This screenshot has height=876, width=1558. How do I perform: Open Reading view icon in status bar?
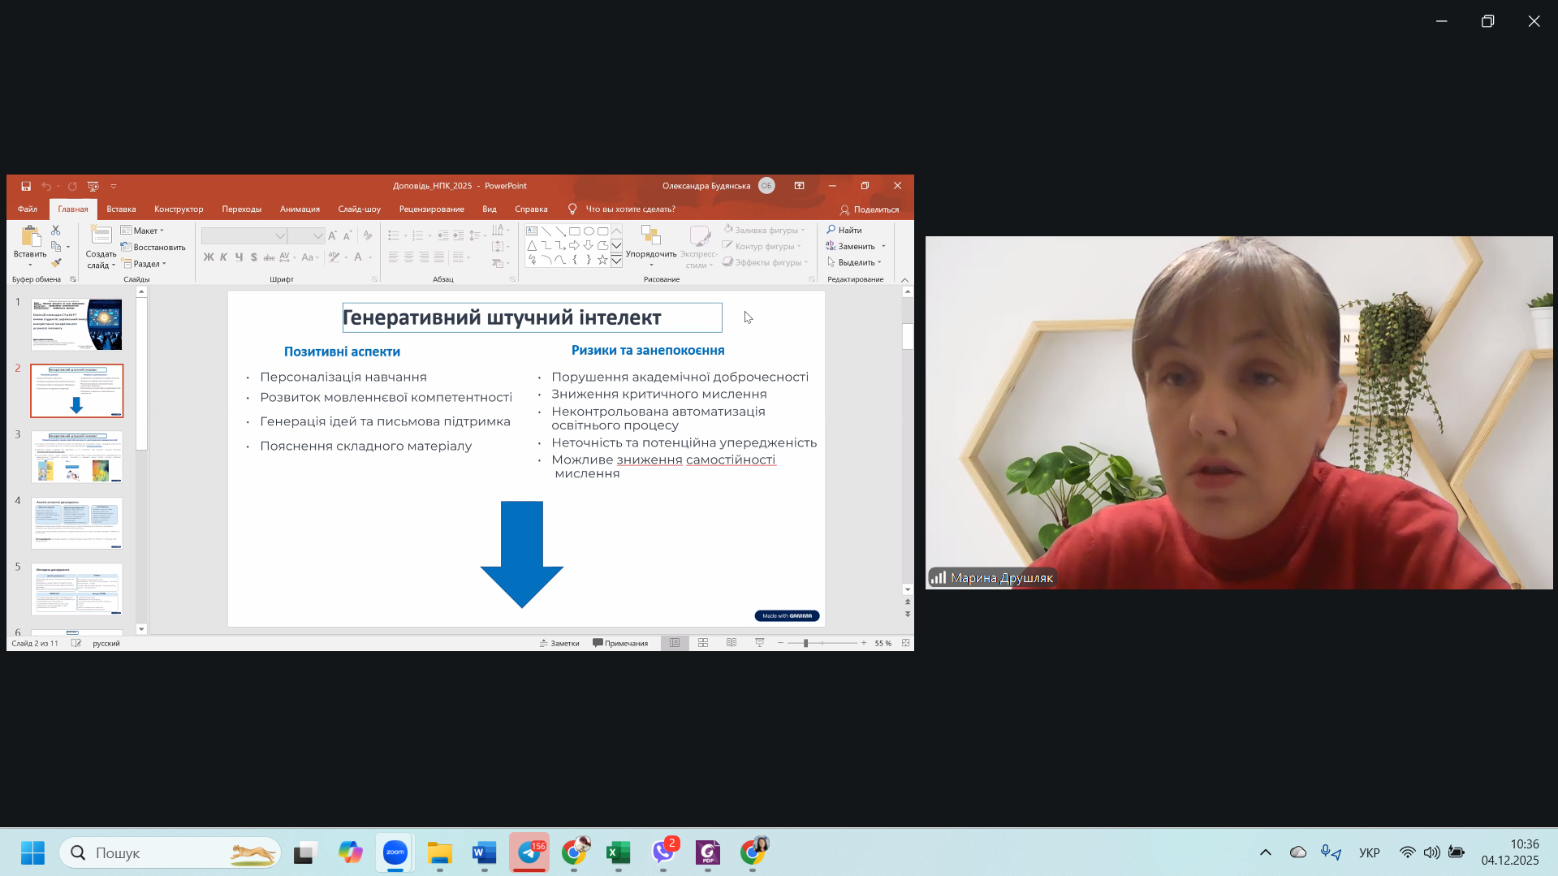point(732,643)
